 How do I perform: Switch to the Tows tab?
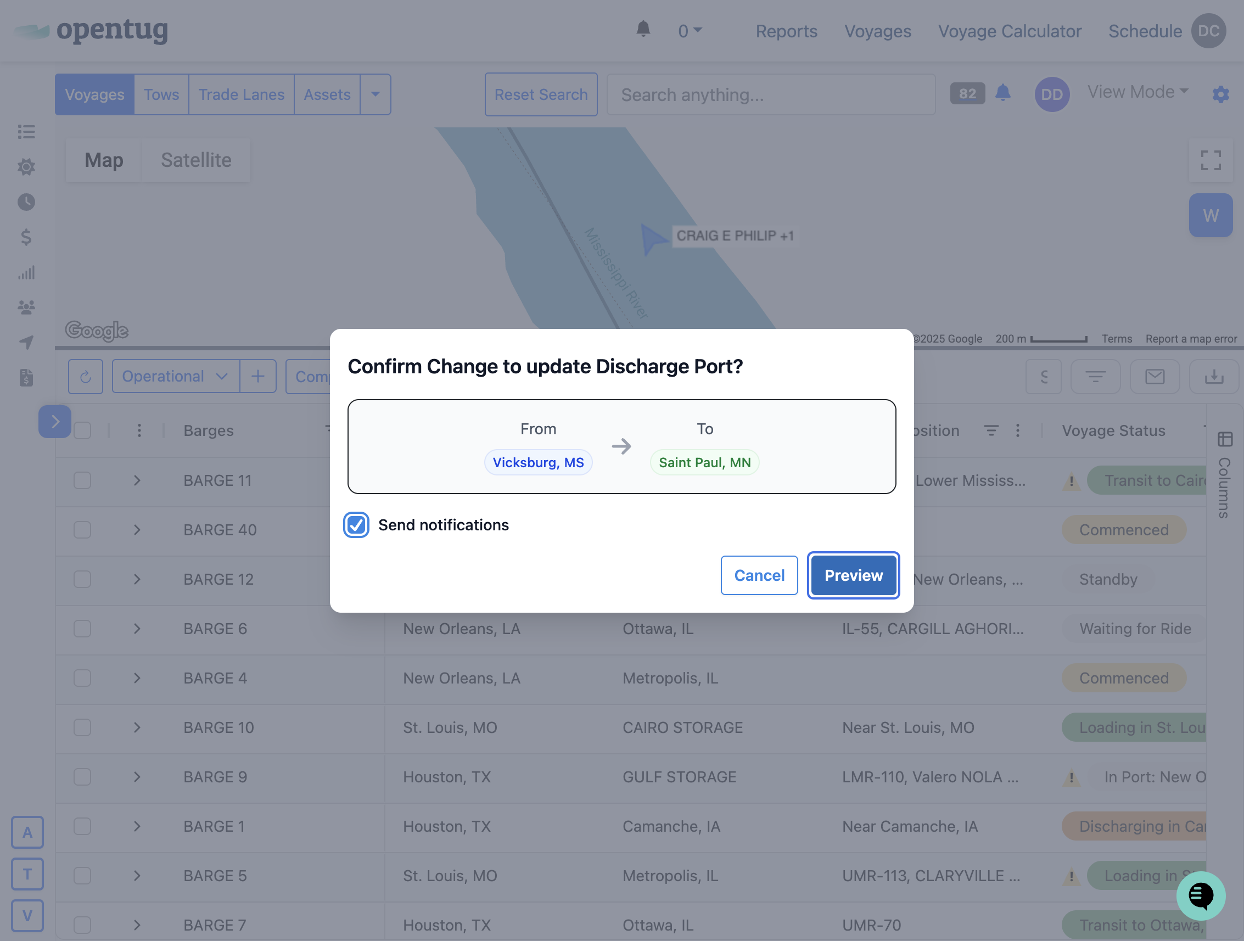pos(161,94)
